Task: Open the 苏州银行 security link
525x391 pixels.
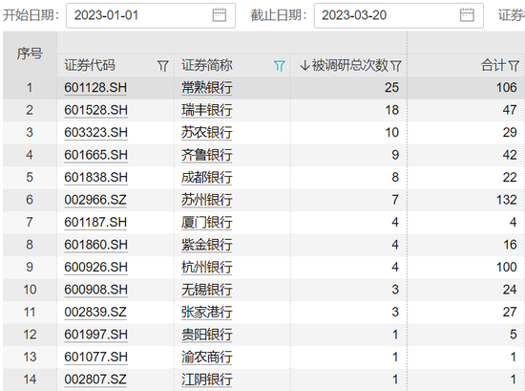Action: click(x=206, y=200)
